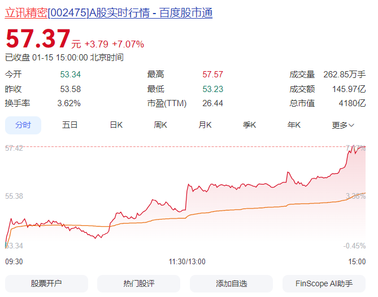This screenshot has height=297, width=378.
Task: Click the 最高 value 57.57
Action: coord(212,75)
